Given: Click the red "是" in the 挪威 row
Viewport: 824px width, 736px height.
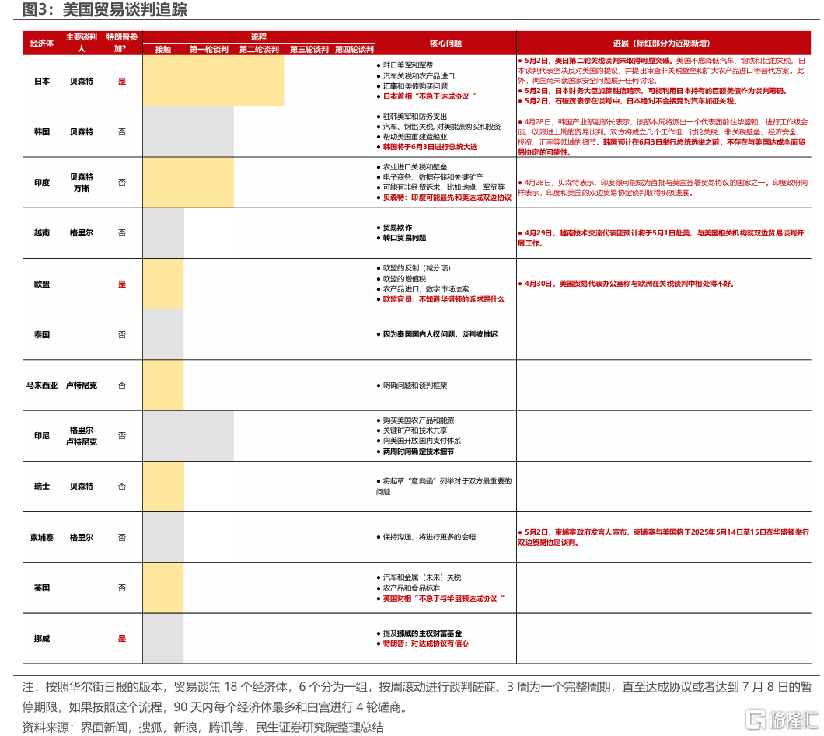Looking at the screenshot, I should [122, 638].
